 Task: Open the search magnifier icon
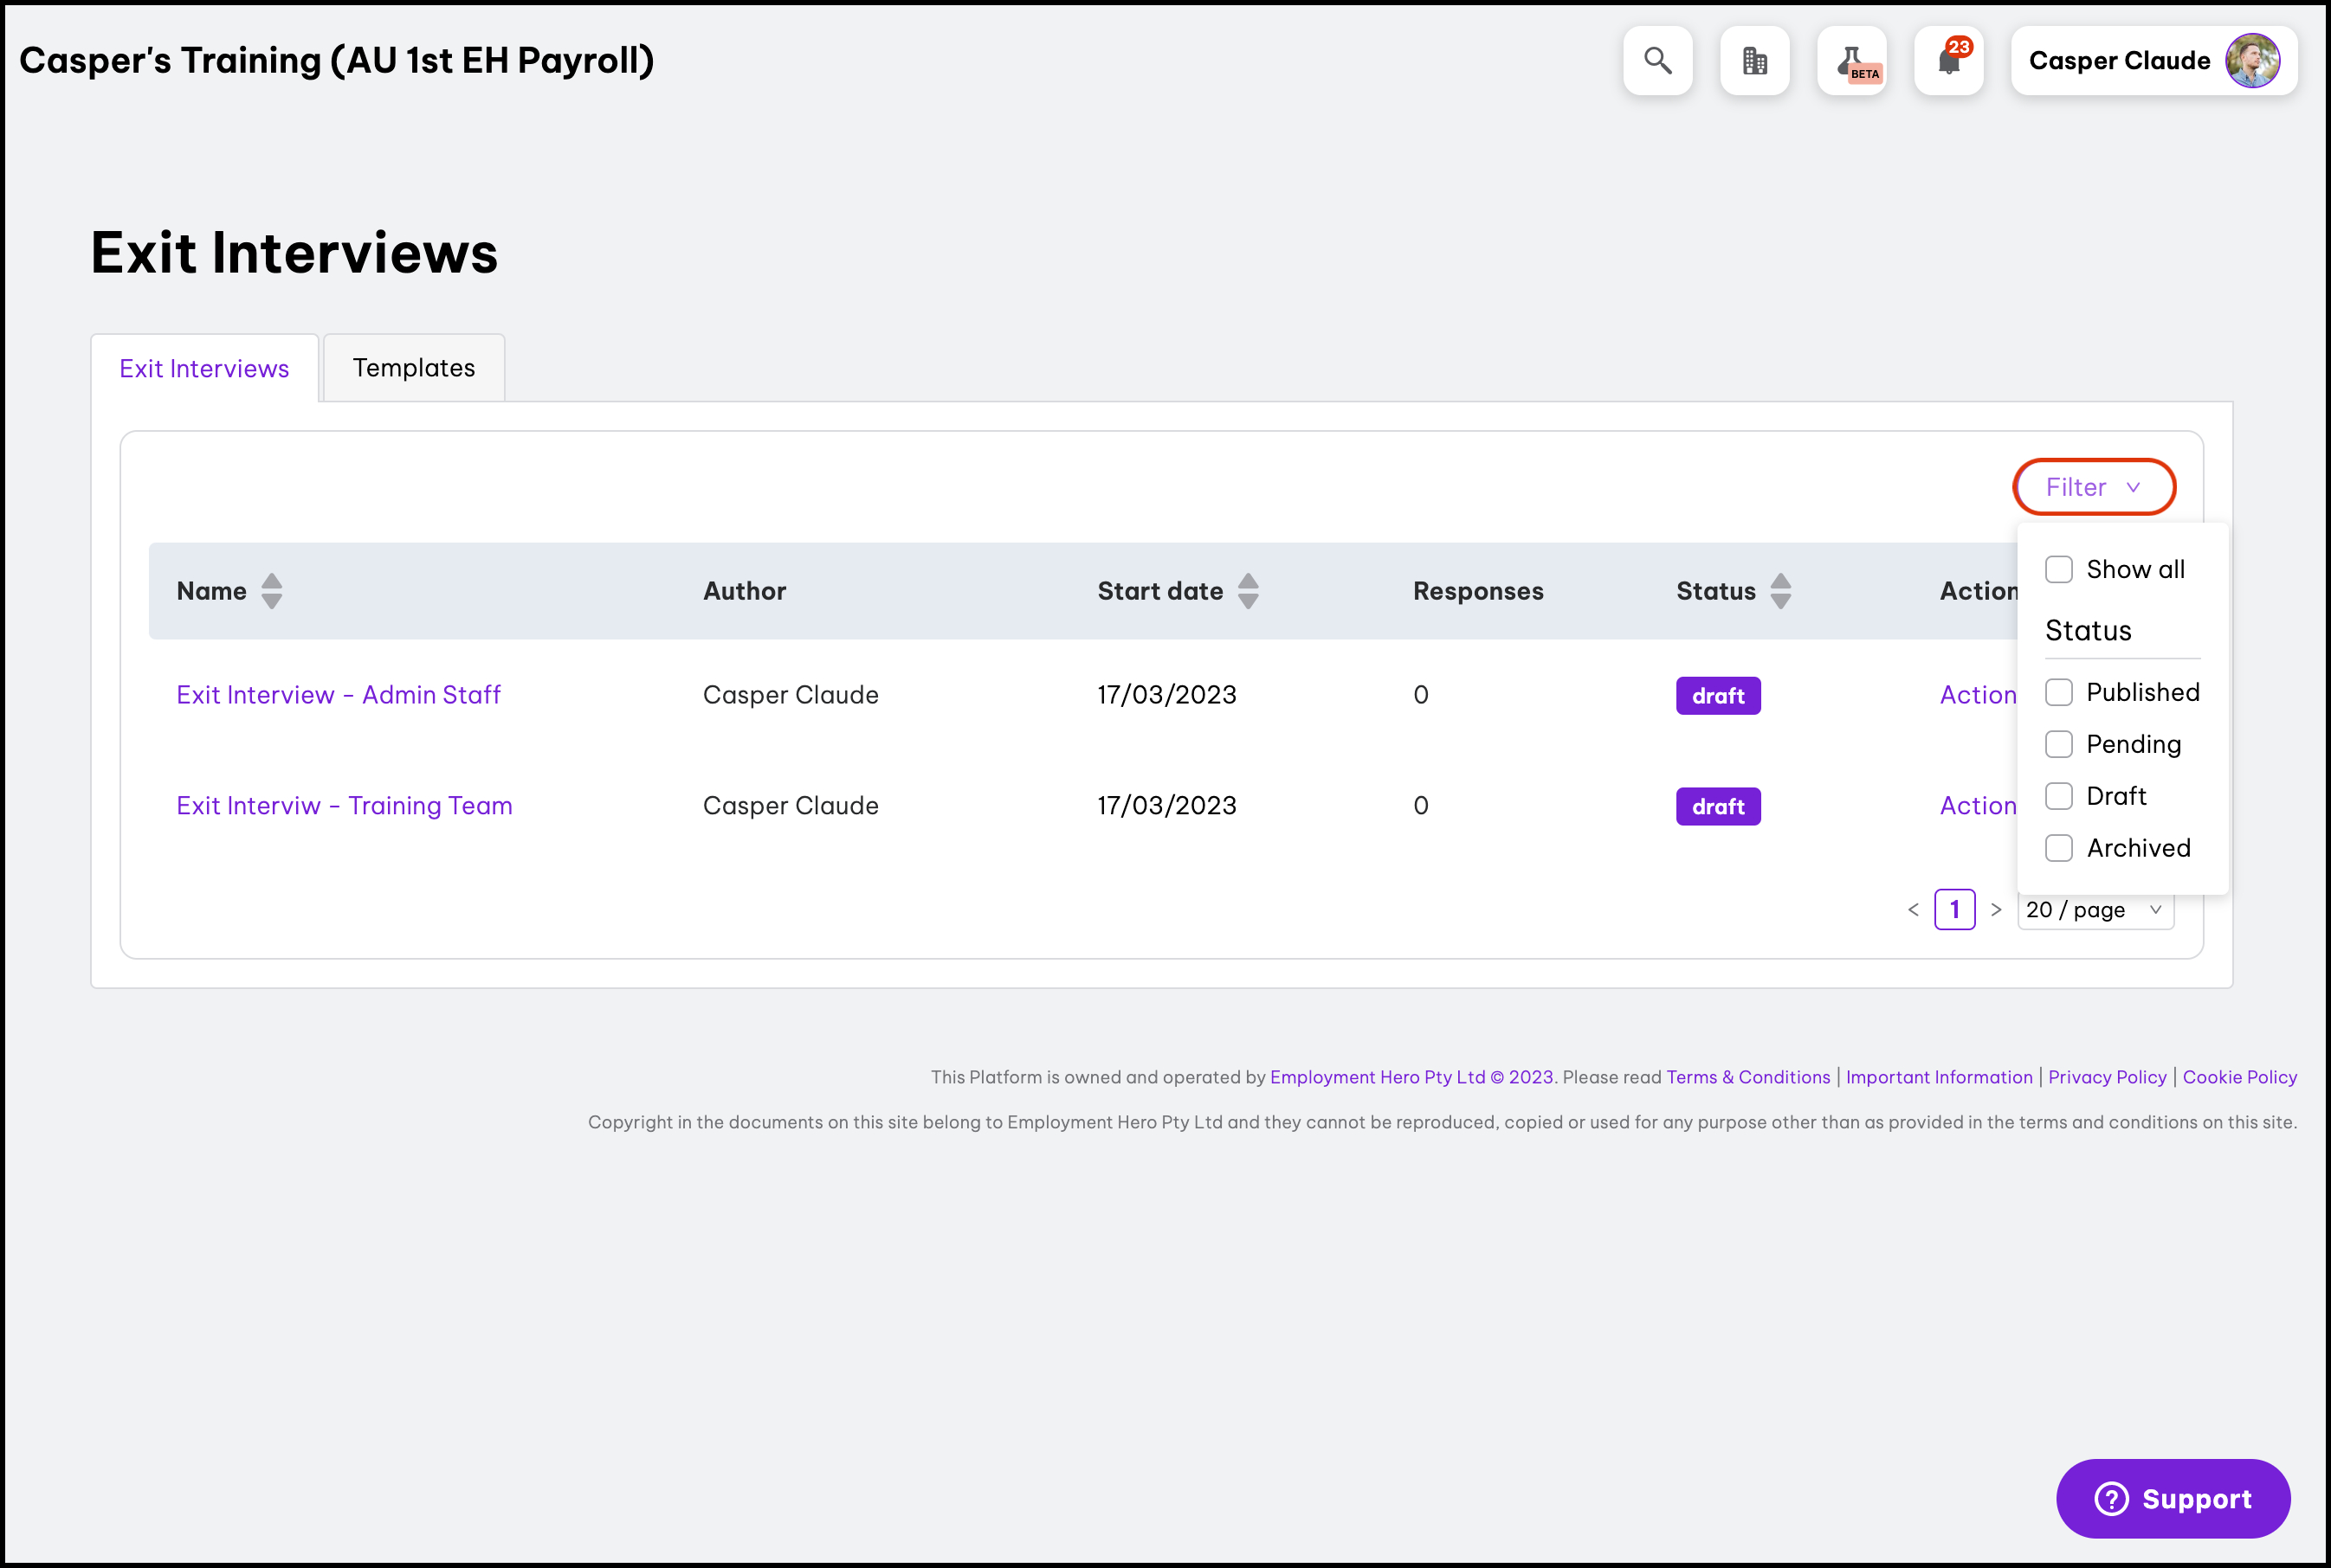pyautogui.click(x=1656, y=61)
